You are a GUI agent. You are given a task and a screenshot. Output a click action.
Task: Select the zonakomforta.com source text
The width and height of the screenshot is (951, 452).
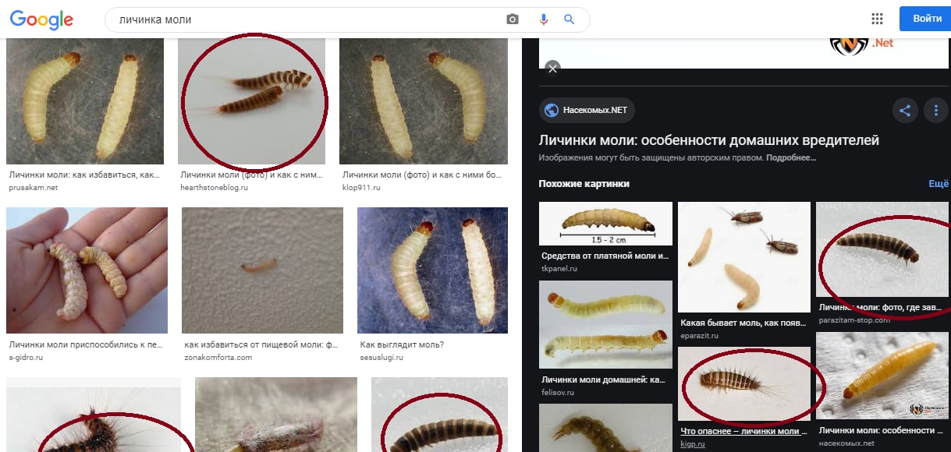tap(218, 357)
